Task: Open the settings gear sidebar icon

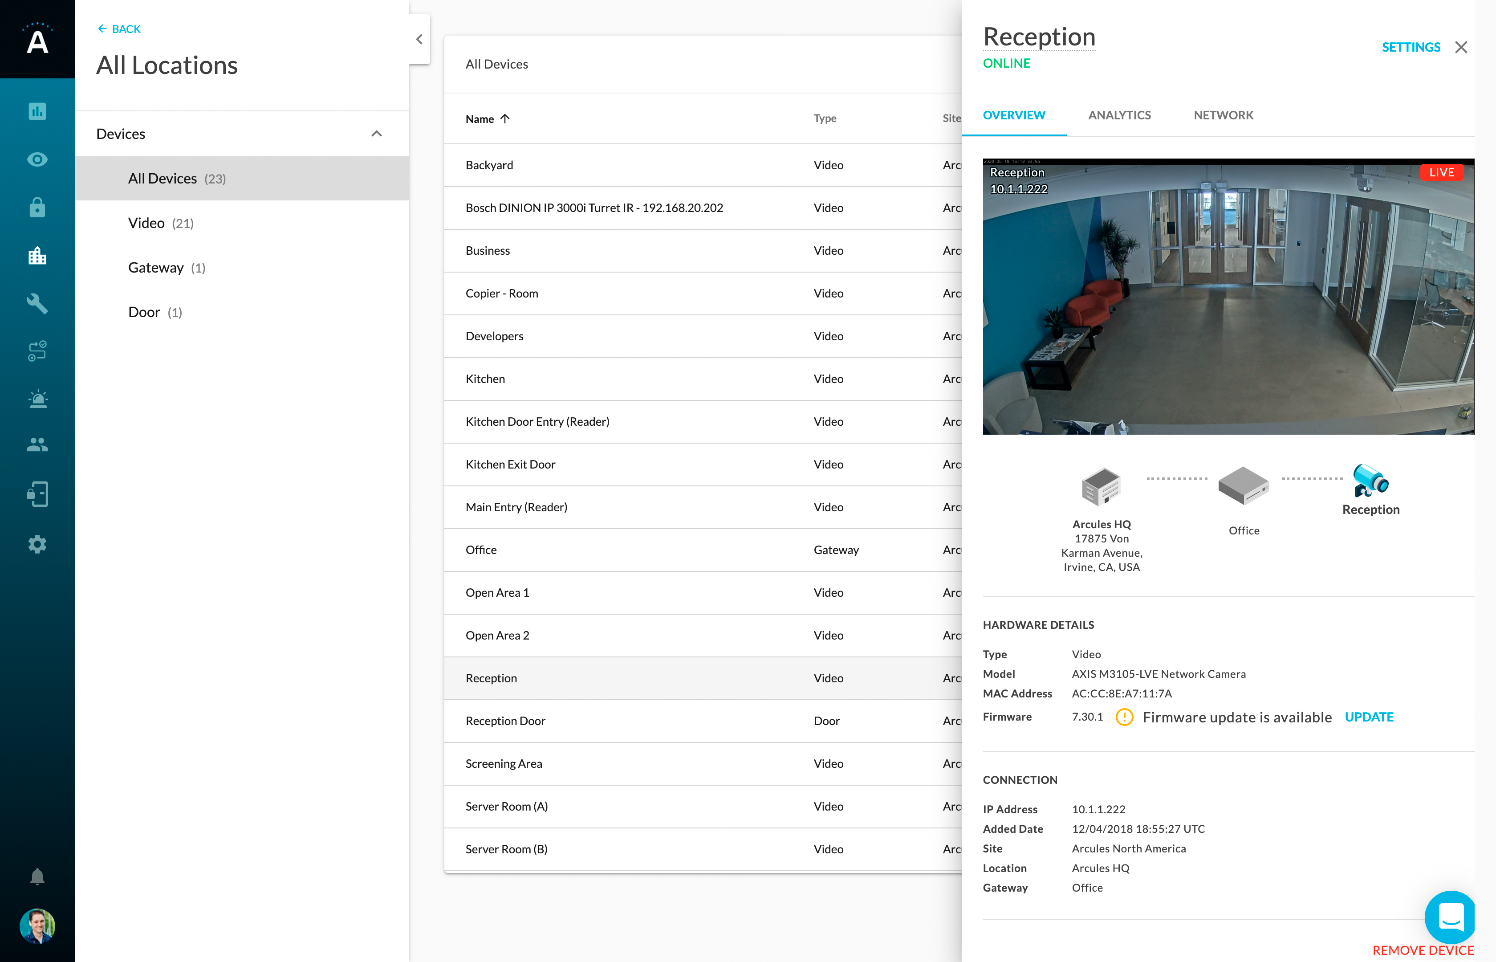Action: [37, 544]
